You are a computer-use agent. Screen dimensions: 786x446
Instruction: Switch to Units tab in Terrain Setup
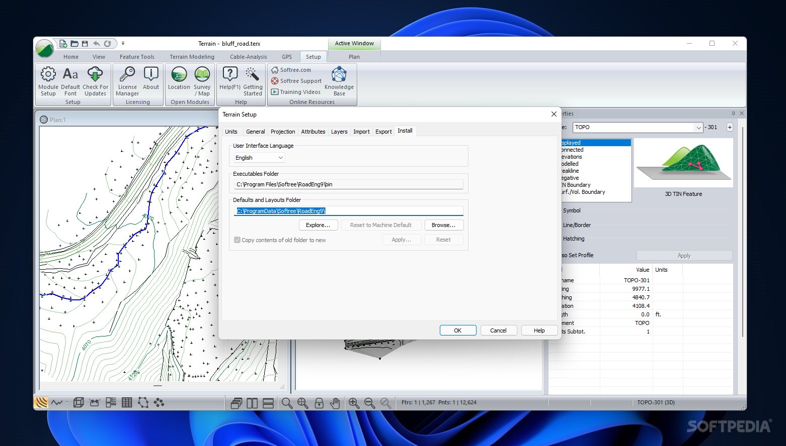[x=231, y=132]
